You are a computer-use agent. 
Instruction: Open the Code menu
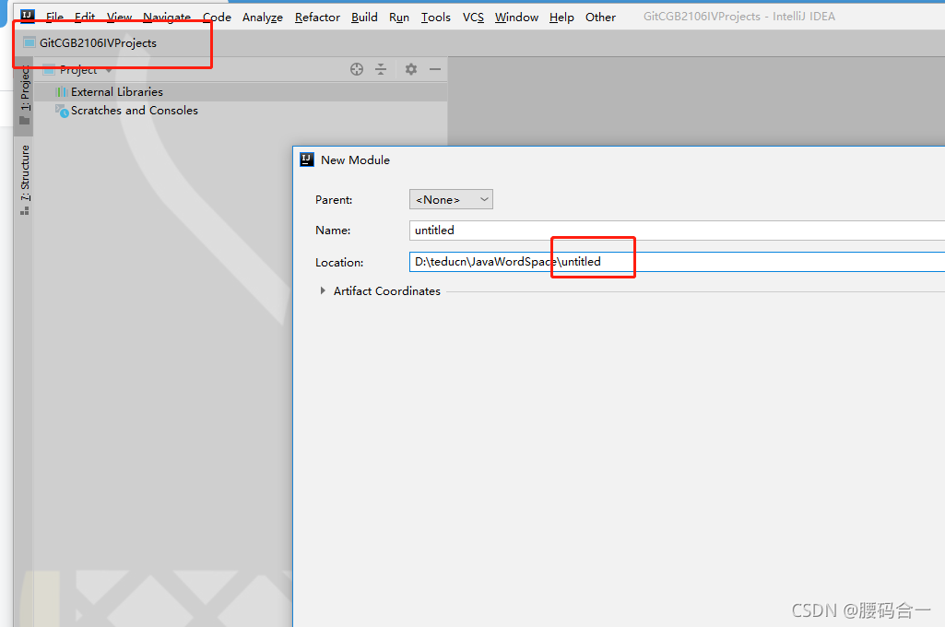coord(217,17)
